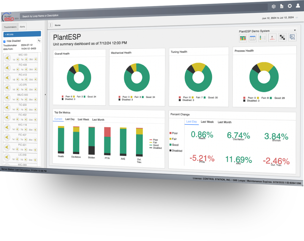Select Last Month tab in Top Six Metrics
This screenshot has width=304, height=241.
(x=98, y=120)
